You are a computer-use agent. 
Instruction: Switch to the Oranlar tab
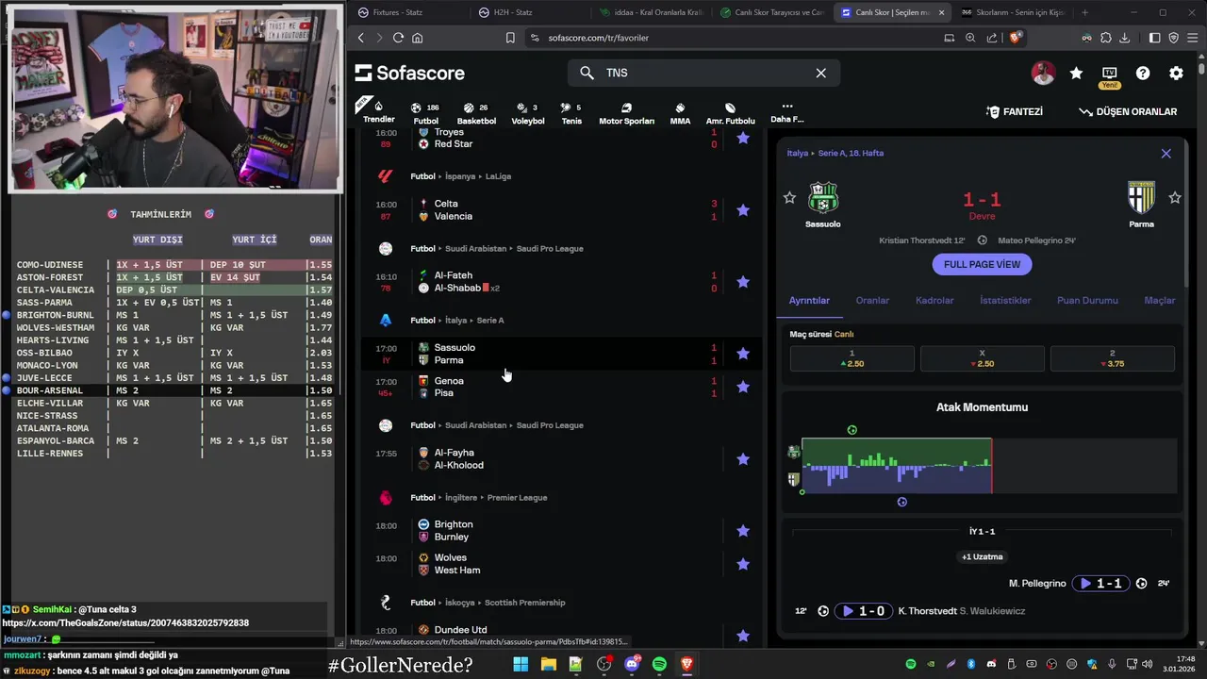[872, 301]
